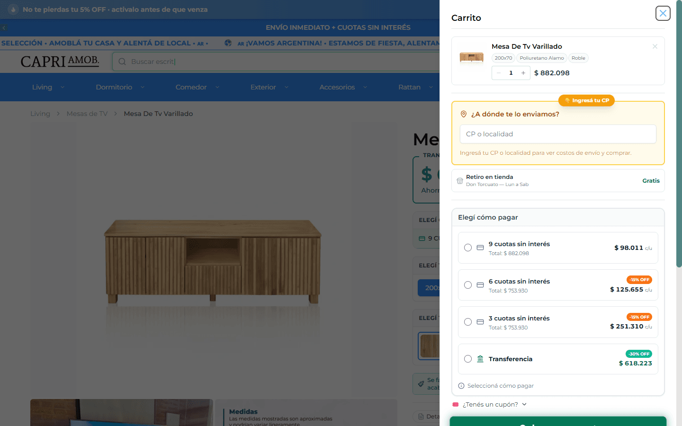Decrease quantity with minus icon

tap(499, 73)
